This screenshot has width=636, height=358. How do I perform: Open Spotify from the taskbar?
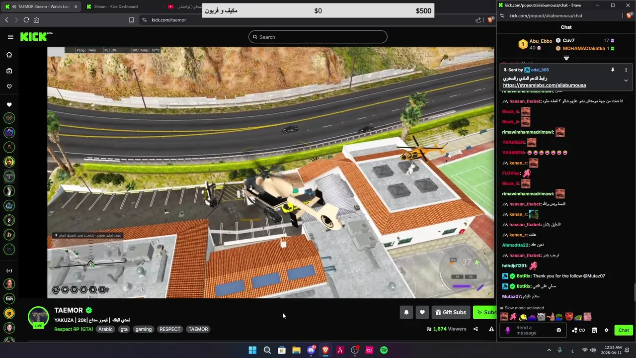click(x=384, y=350)
